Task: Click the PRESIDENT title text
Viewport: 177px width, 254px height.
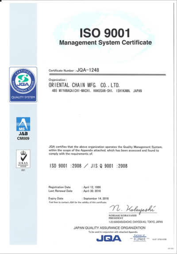Action: click(116, 218)
